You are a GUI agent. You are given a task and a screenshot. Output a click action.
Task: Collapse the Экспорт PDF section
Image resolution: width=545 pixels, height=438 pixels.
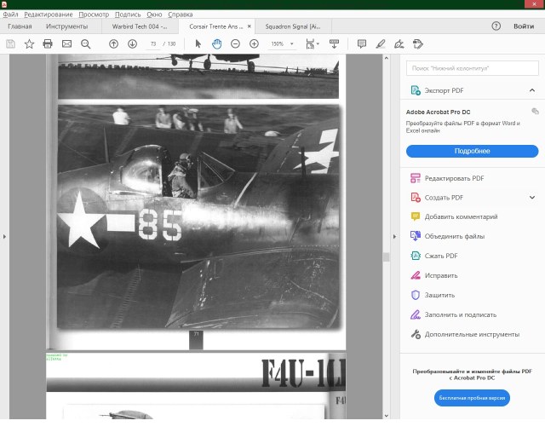[532, 90]
